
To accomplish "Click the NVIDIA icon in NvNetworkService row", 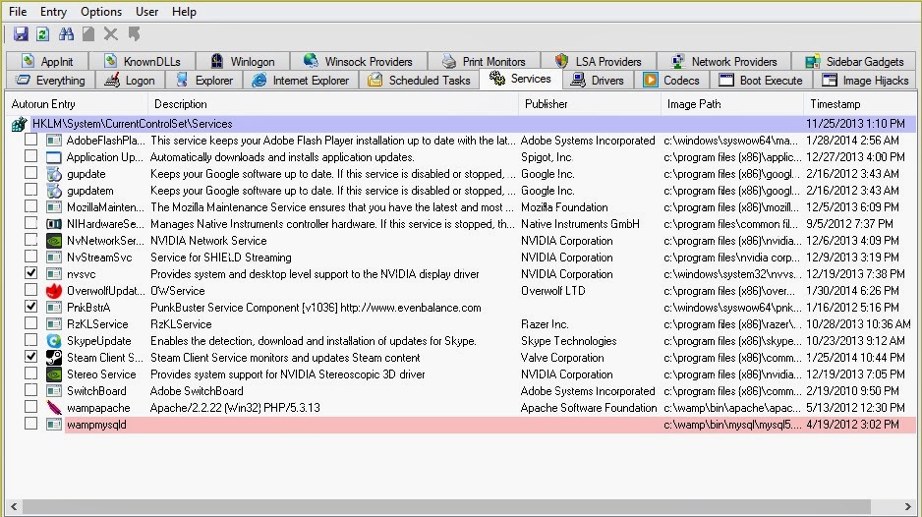I will (x=54, y=241).
